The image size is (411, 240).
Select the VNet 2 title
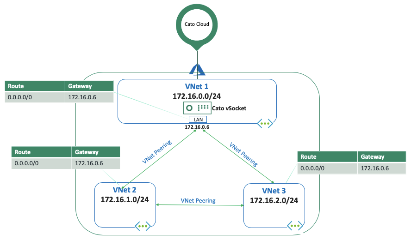coord(125,190)
